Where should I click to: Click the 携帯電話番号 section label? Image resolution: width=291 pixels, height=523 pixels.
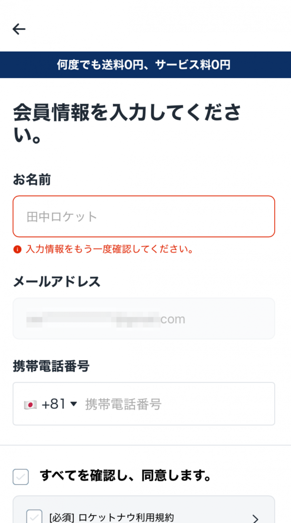tap(51, 366)
